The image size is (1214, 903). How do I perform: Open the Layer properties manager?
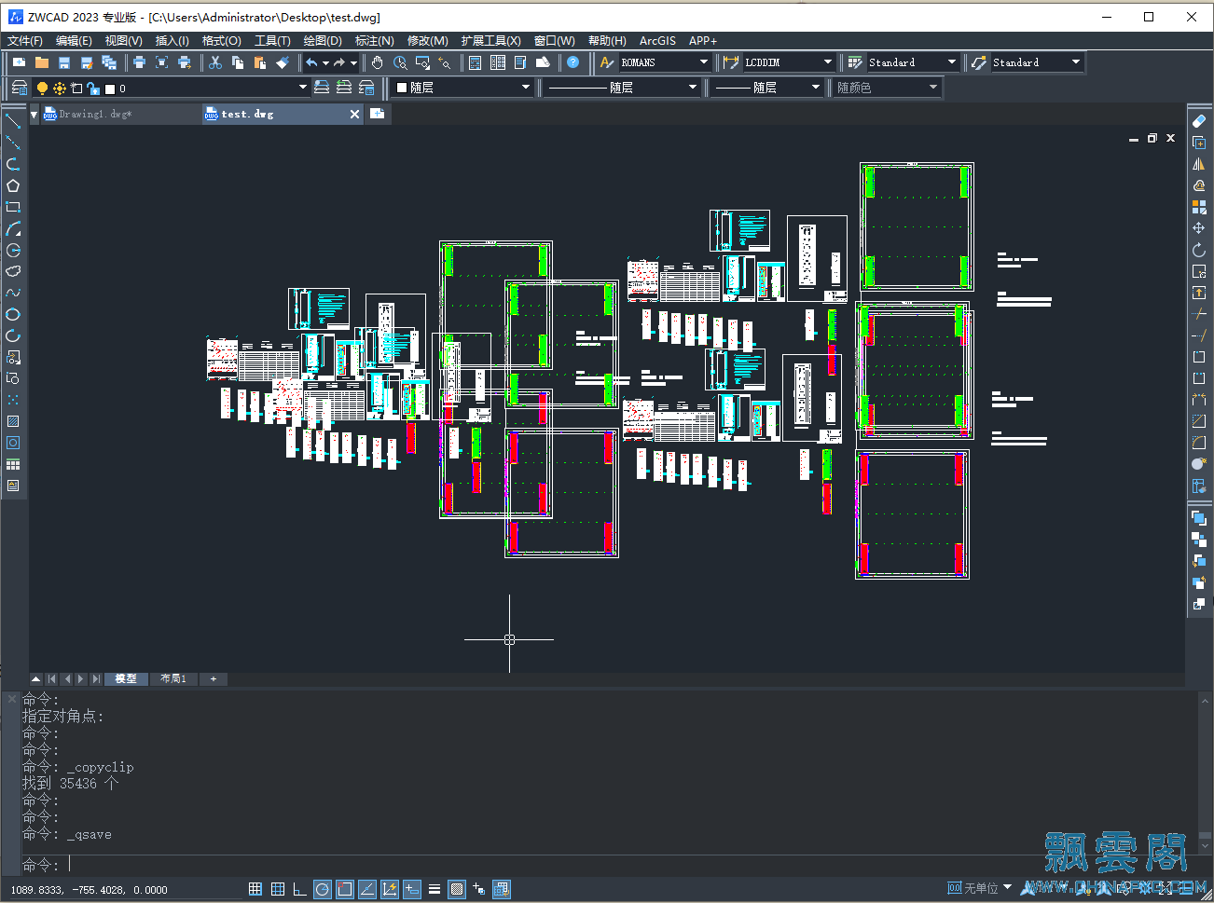pos(19,88)
